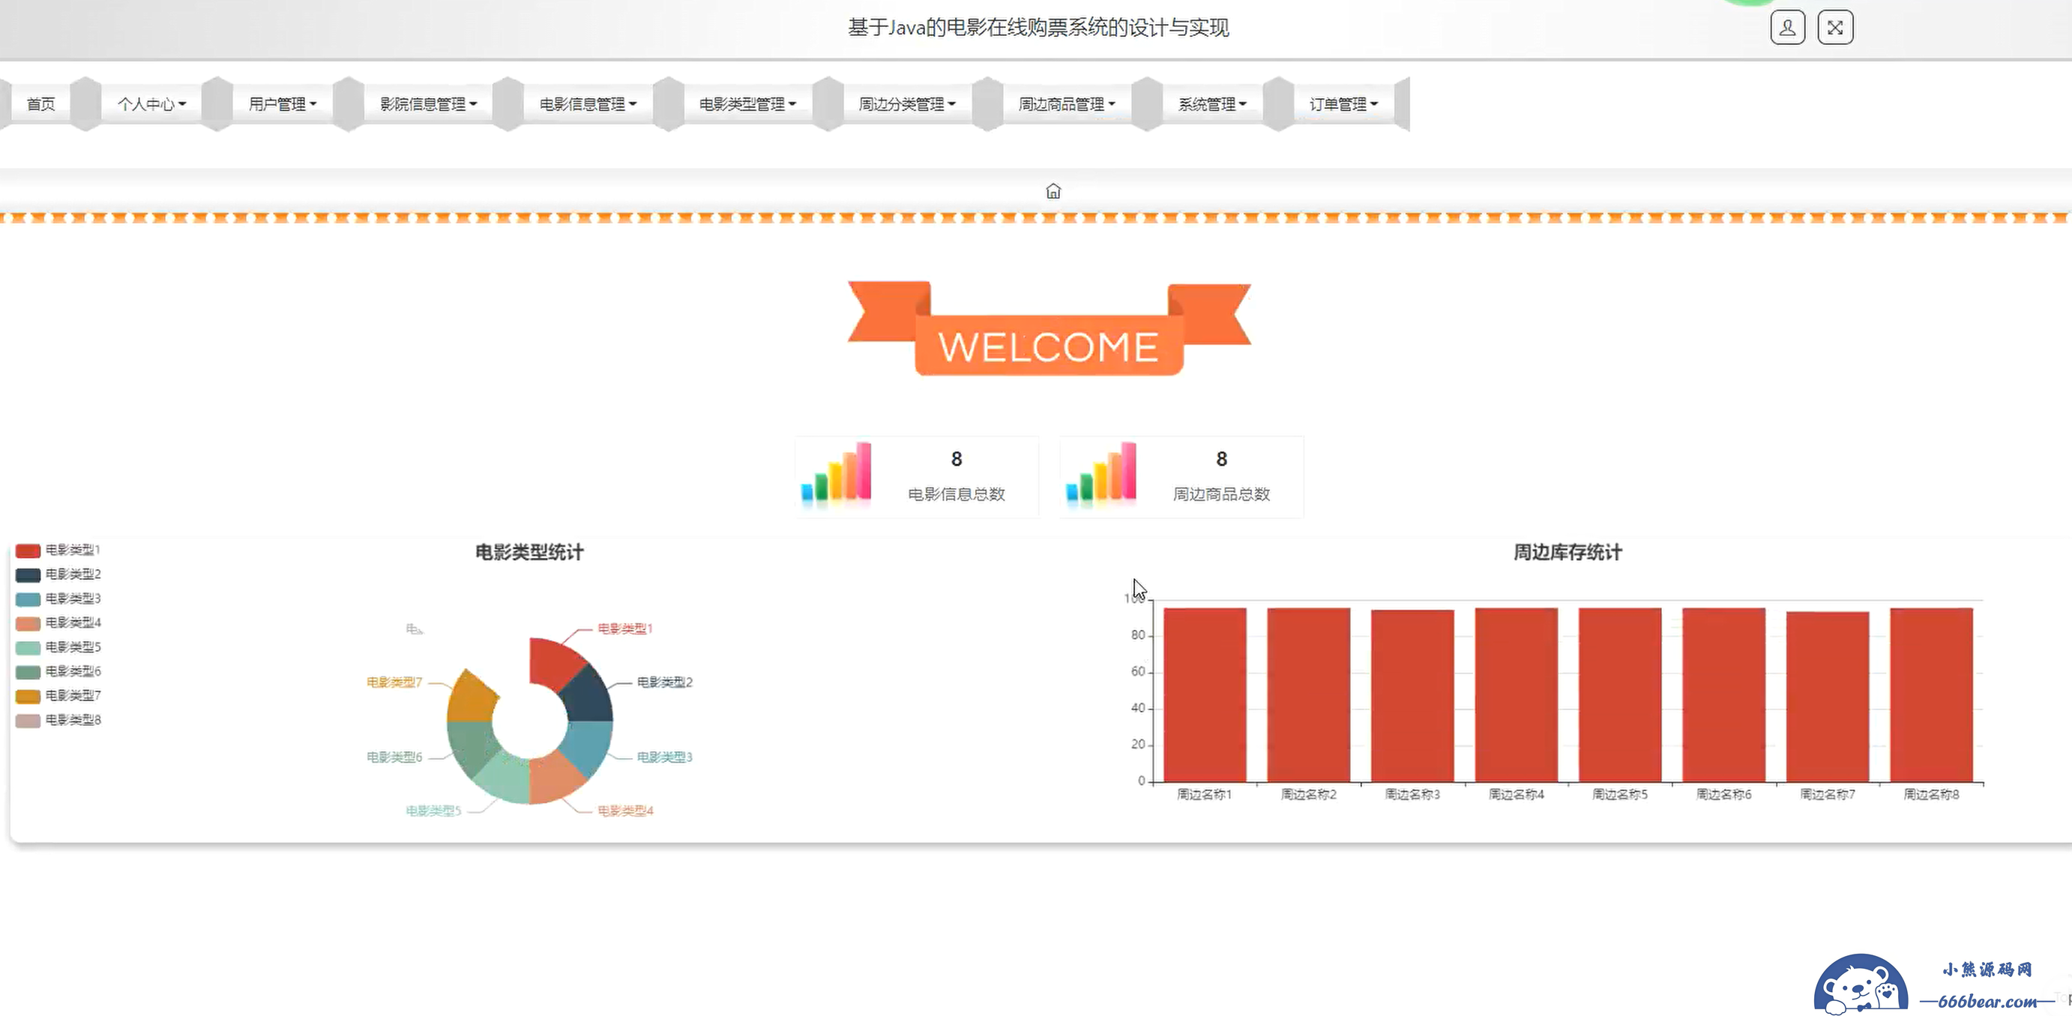Image resolution: width=2072 pixels, height=1016 pixels.
Task: Click the bar for 周边名称6
Action: (1723, 695)
